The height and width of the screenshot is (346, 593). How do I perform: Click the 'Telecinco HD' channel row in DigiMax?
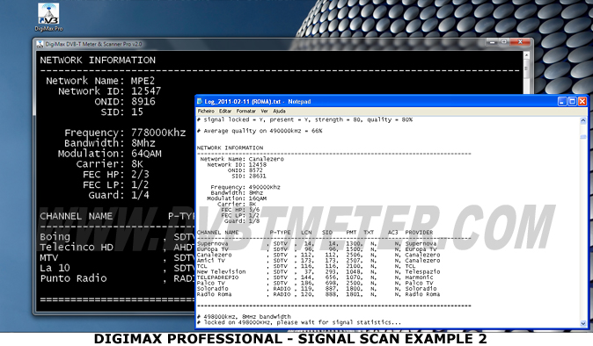click(x=117, y=247)
